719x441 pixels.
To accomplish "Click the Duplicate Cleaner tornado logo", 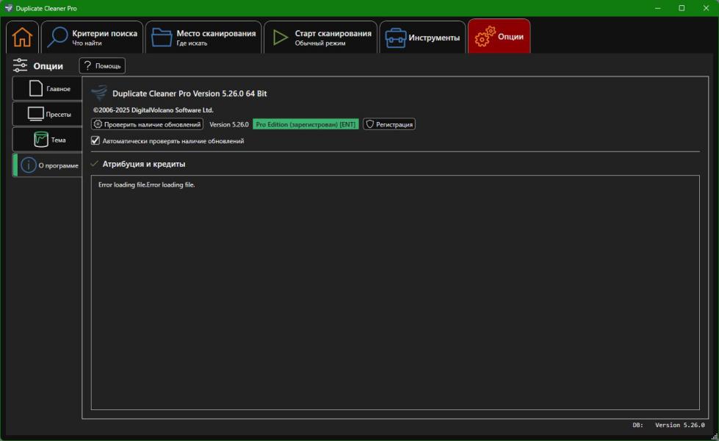I will (x=99, y=93).
